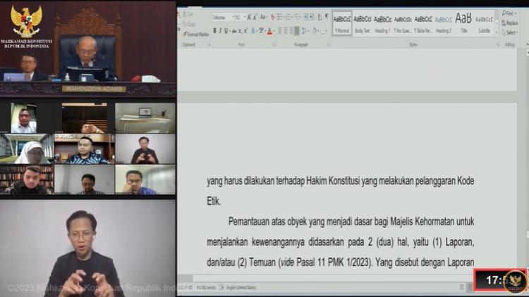Open the Styles pane launcher
The height and width of the screenshot is (297, 529).
click(x=498, y=44)
